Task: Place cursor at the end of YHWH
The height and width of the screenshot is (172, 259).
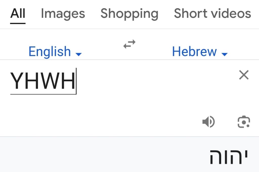Action: coord(76,81)
